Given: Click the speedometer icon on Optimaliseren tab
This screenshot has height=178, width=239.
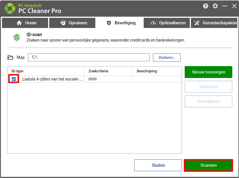Looking at the screenshot, I should [153, 23].
